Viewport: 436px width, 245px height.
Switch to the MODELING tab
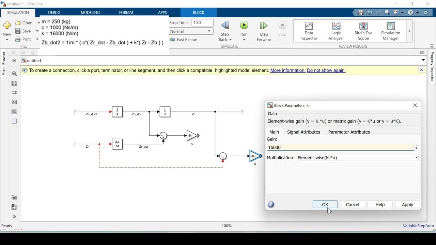pyautogui.click(x=90, y=12)
